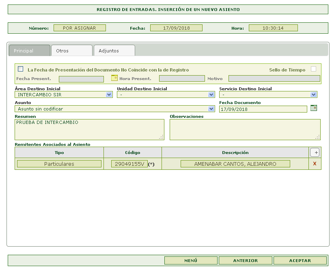Add a new remitente with plus icon
The image size is (332, 271).
tap(315, 152)
